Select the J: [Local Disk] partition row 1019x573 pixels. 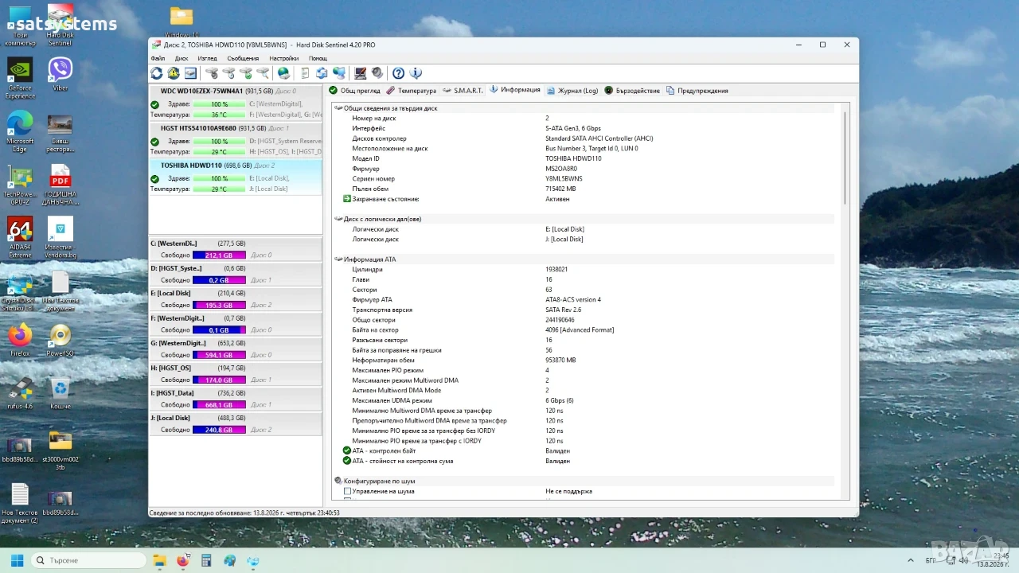tap(236, 424)
